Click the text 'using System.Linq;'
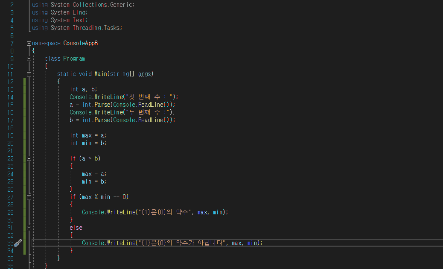This screenshot has width=443, height=269. tap(60, 12)
